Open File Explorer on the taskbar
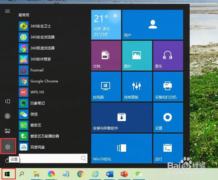 36,174
